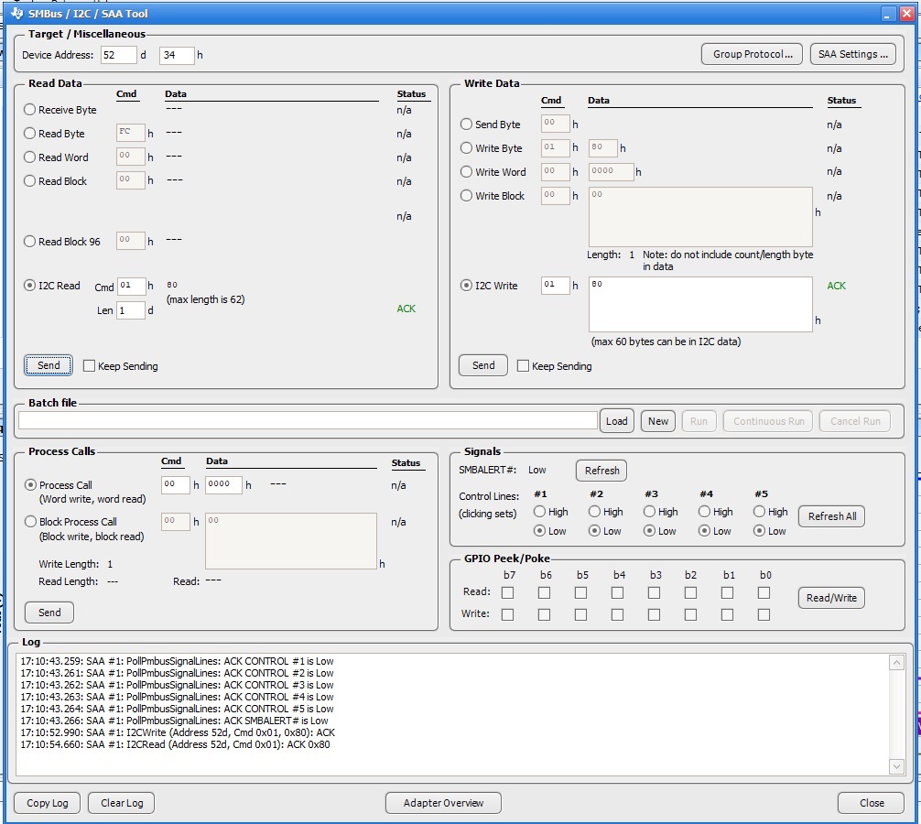This screenshot has width=921, height=824.
Task: Minimize the SMBus tool window
Action: pos(888,14)
